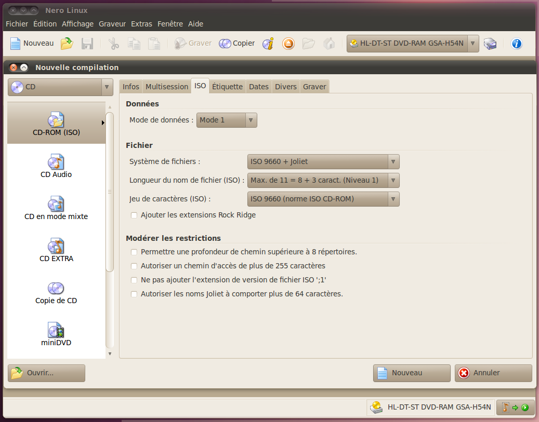The image size is (539, 422).
Task: Close the Nouvelle compilation dialog
Action: 14,67
